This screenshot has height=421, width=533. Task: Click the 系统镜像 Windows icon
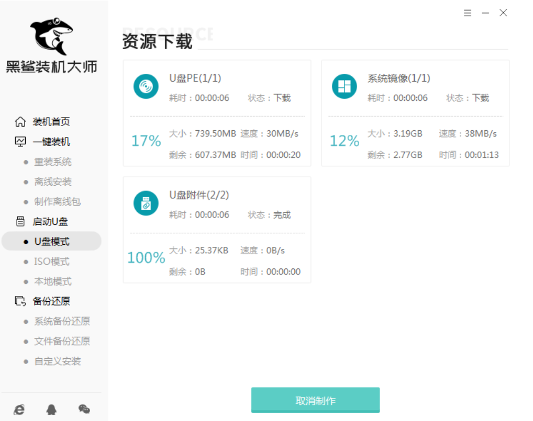[x=345, y=86]
